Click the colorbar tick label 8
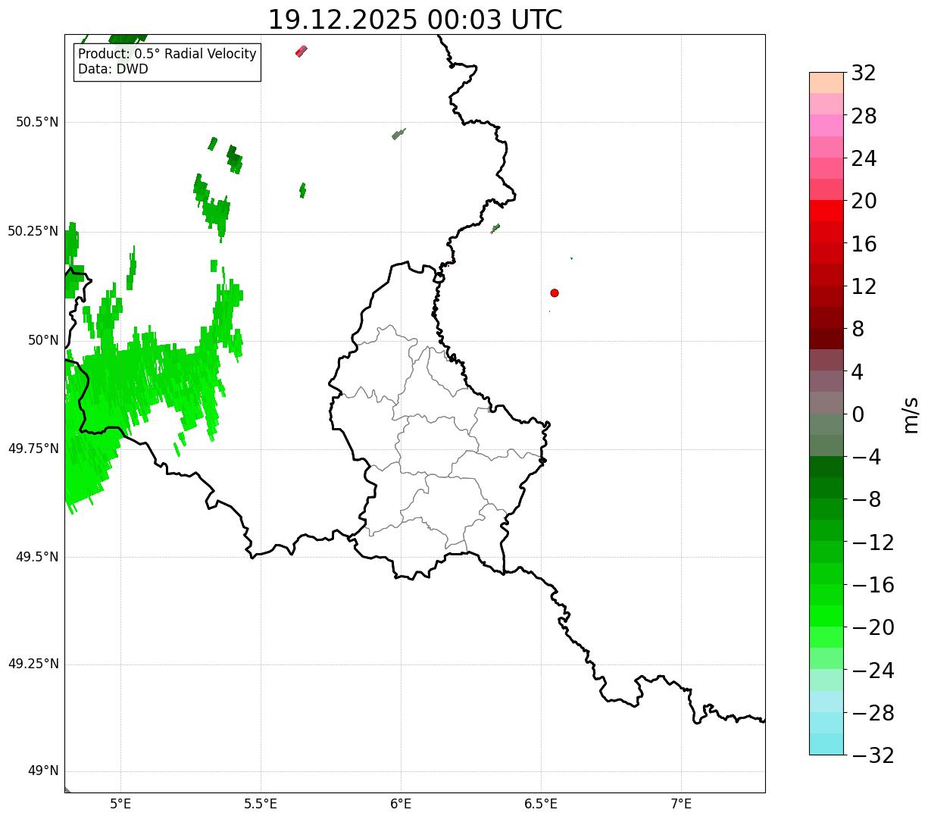The height and width of the screenshot is (819, 928). (x=858, y=330)
